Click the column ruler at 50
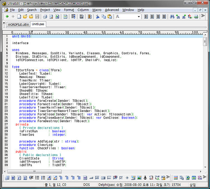Image resolution: width=210 pixels, height=189 pixels. pyautogui.click(x=104, y=33)
